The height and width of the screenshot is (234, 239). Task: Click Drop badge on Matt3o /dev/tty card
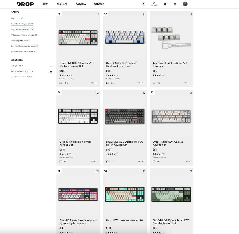pos(59,14)
